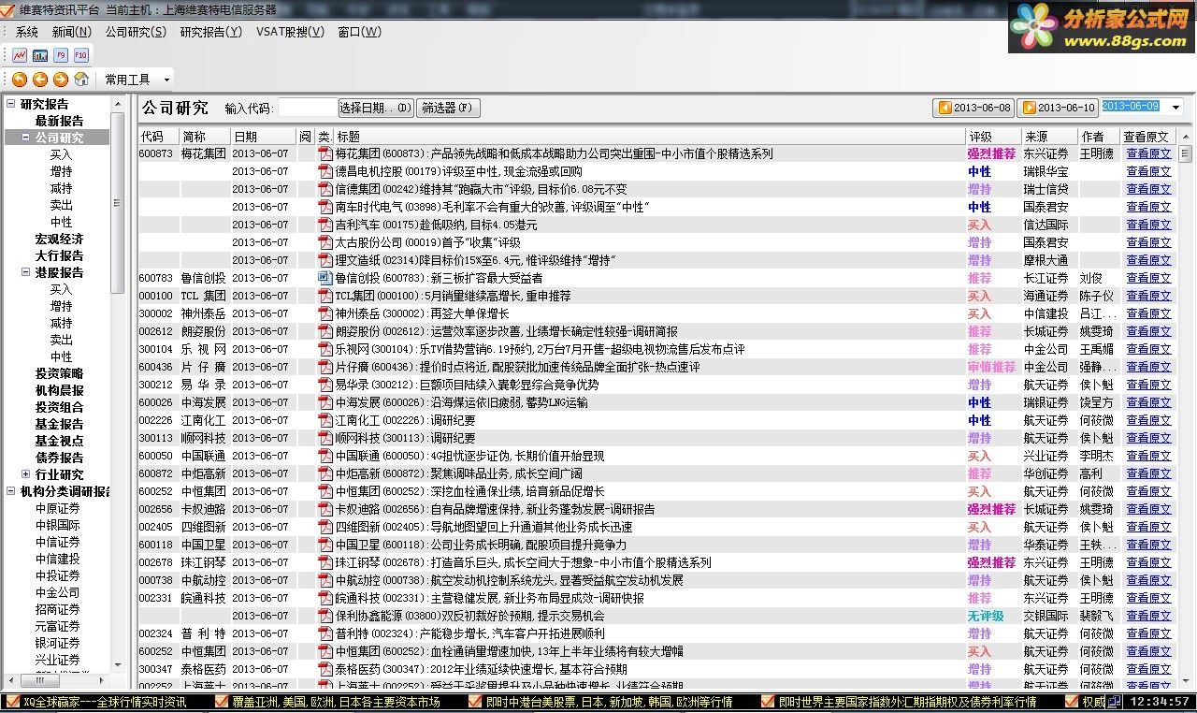This screenshot has width=1197, height=713.
Task: Click the 输入代码 input field
Action: [x=307, y=108]
